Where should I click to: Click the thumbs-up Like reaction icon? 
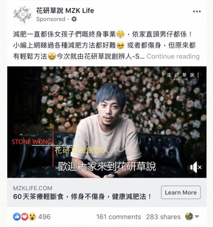(x=17, y=217)
